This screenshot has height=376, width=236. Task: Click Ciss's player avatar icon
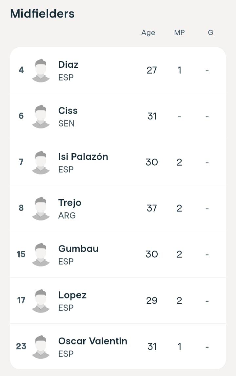[41, 116]
